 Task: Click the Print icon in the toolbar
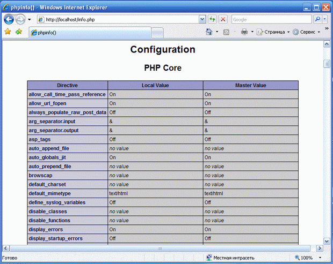point(244,32)
